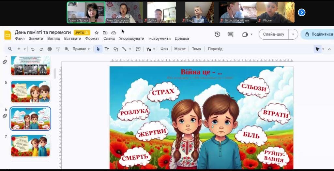Select slide 5 thumbnail
This screenshot has width=334, height=171.
(30, 92)
